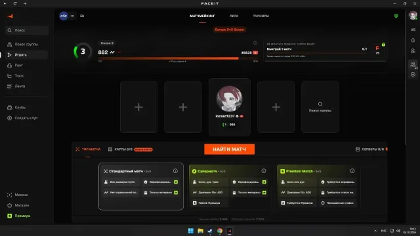Click the plus slot right of player card

click(x=276, y=107)
